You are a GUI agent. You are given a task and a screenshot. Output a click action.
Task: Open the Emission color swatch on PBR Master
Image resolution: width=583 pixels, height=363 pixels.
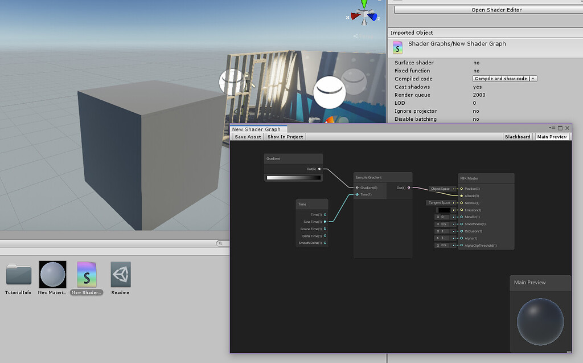pos(445,210)
